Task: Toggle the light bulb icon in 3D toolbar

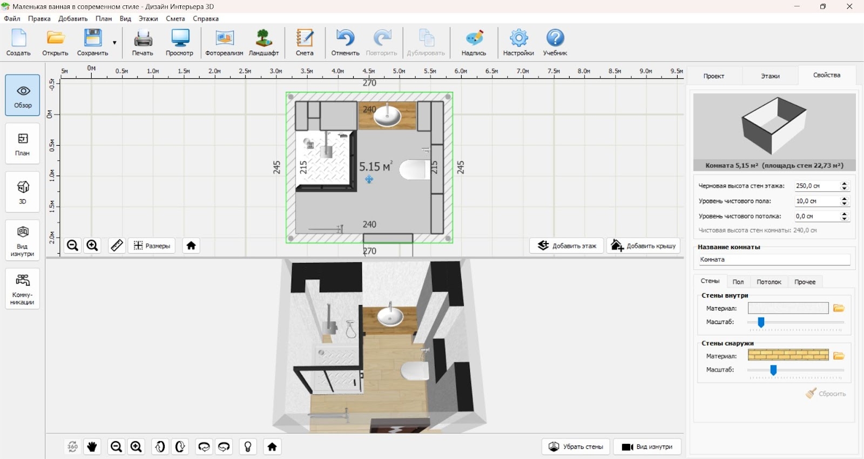Action: coord(248,447)
